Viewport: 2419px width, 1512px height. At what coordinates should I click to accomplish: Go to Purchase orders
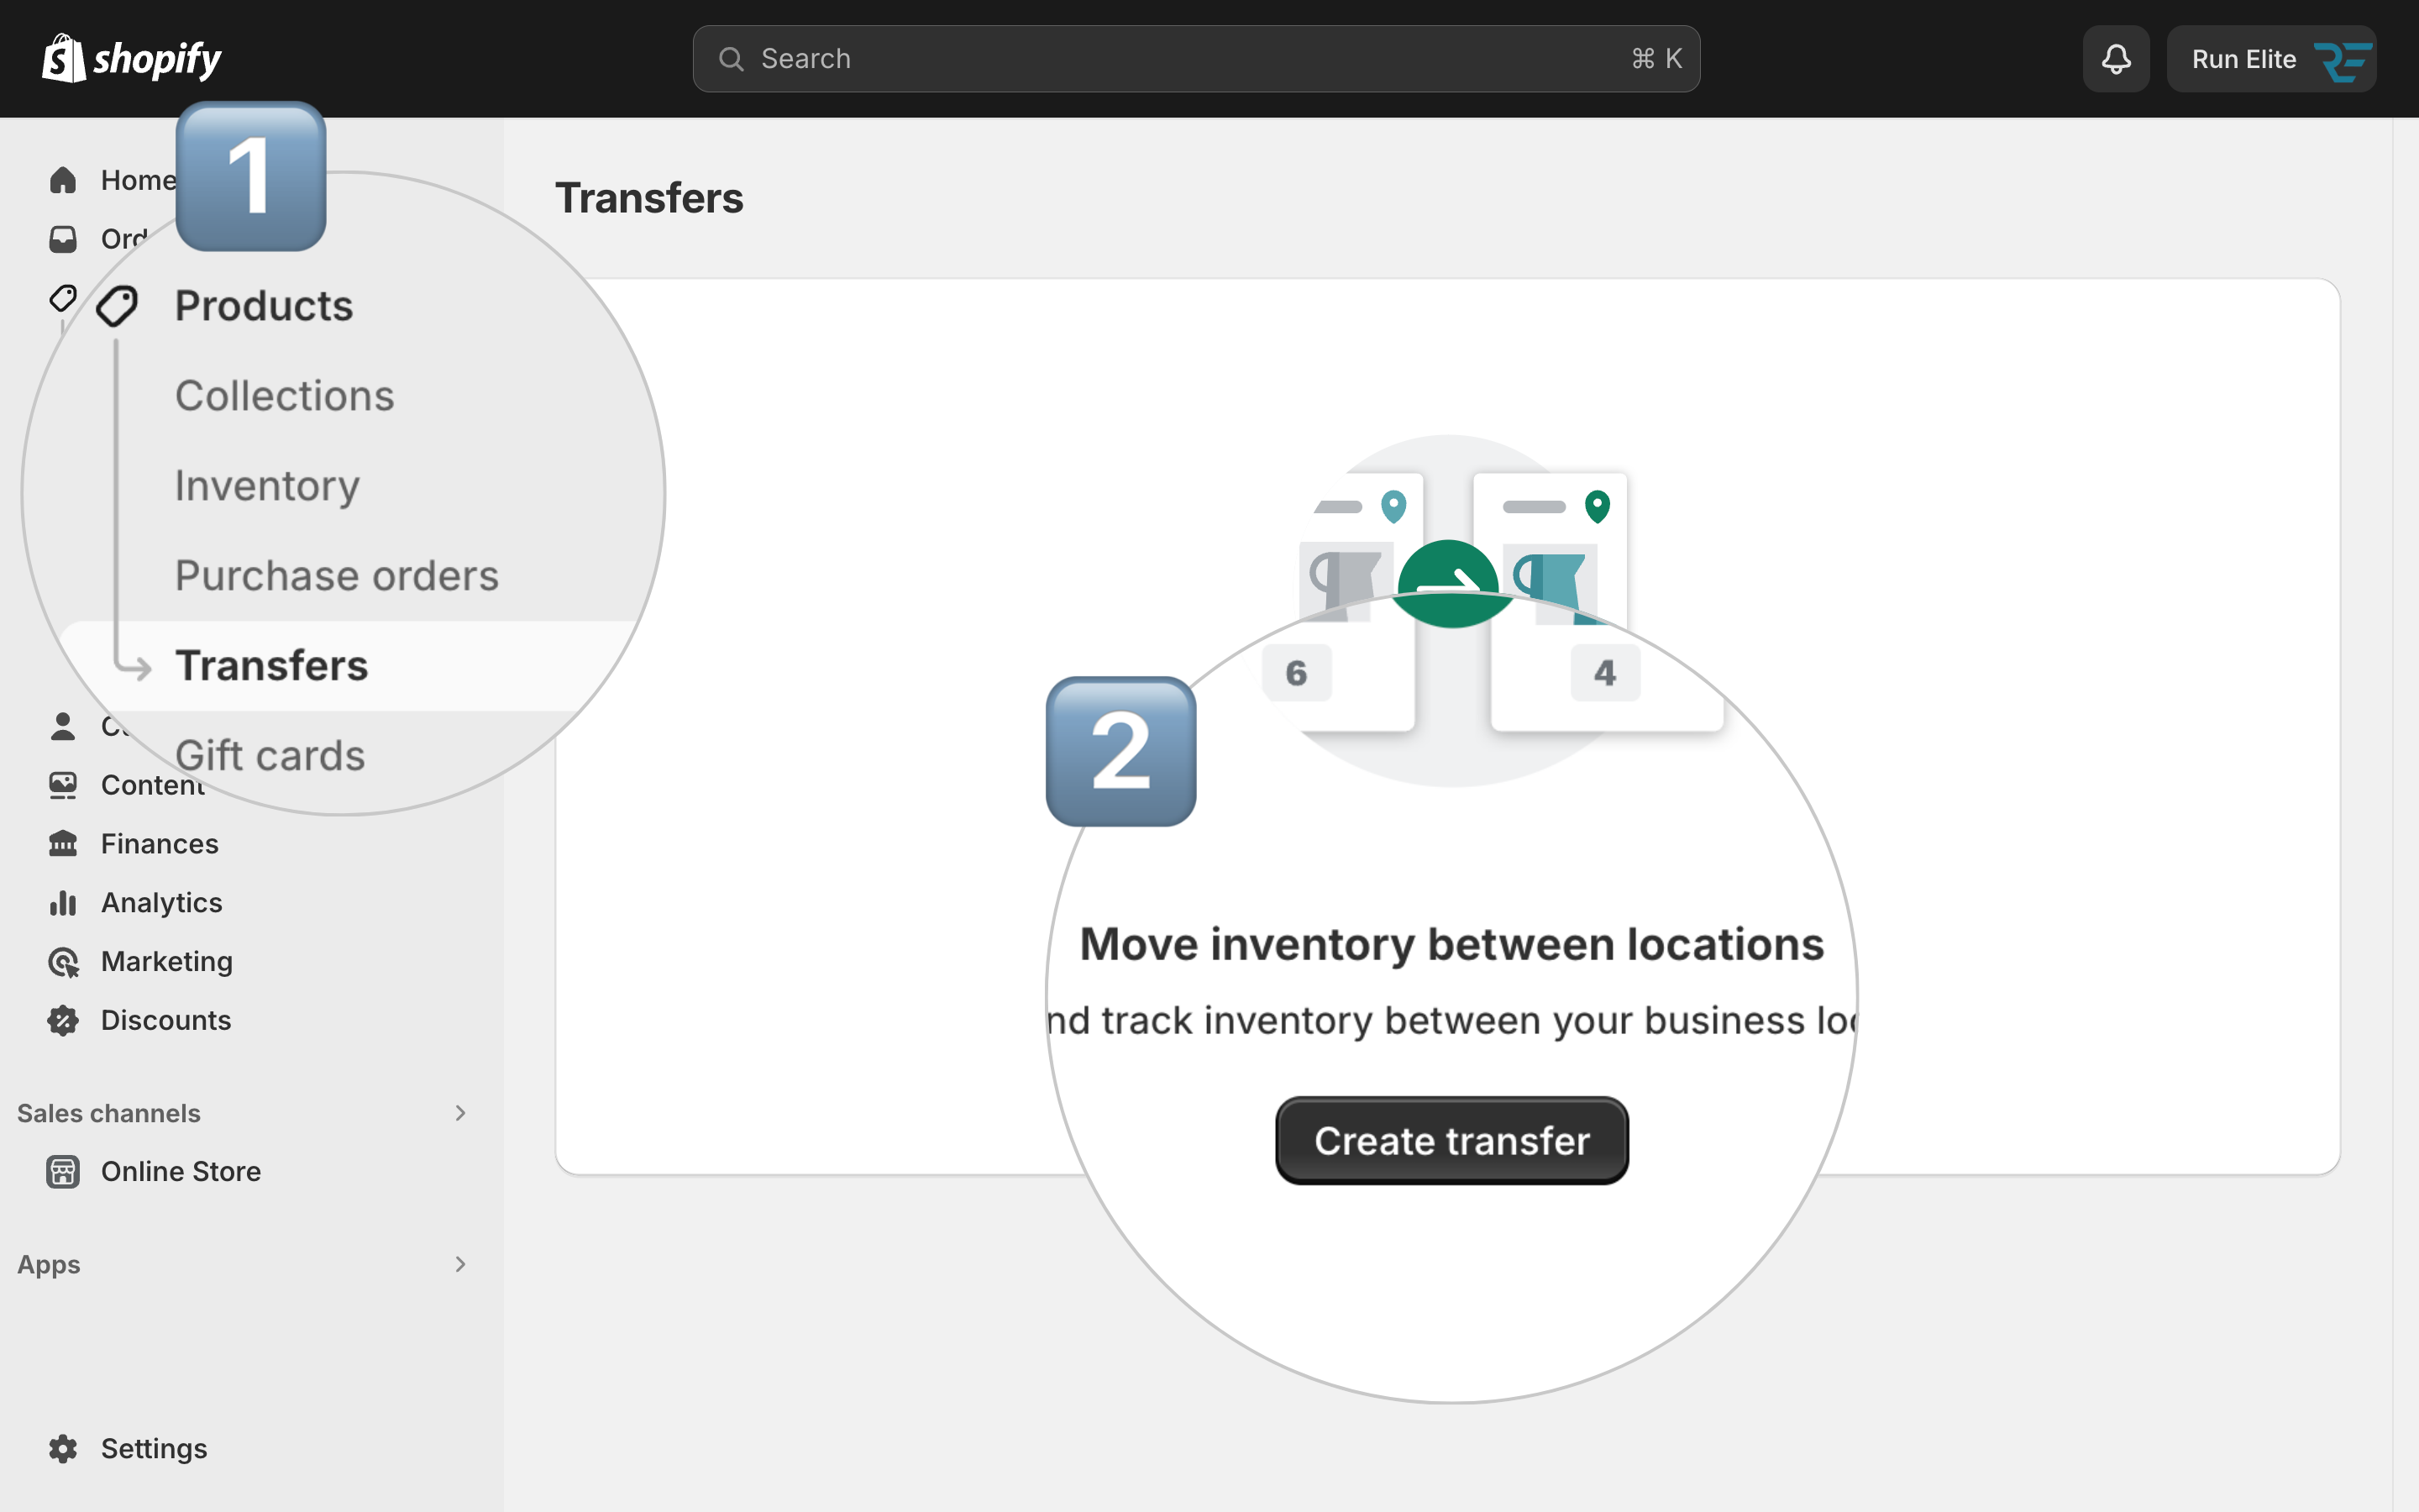click(x=337, y=576)
